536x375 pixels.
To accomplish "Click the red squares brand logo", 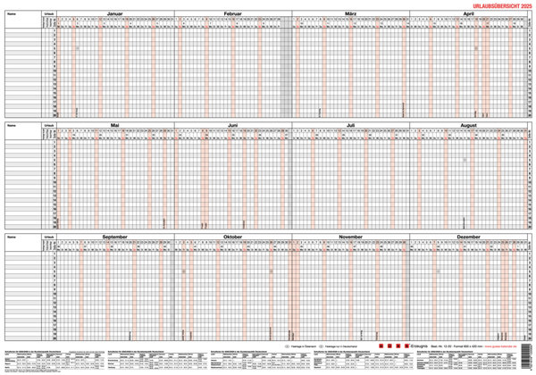I will tap(394, 344).
